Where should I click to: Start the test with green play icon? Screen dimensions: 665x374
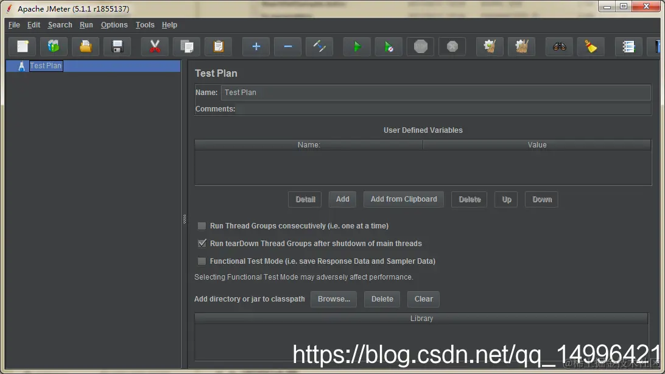(357, 46)
